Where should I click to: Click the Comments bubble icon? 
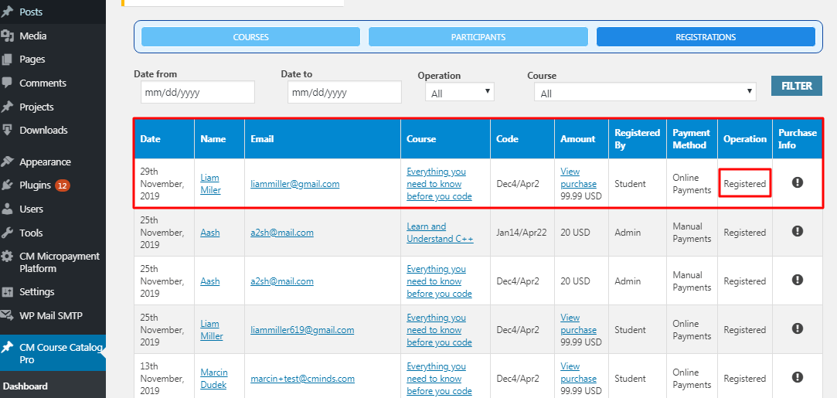[x=8, y=83]
